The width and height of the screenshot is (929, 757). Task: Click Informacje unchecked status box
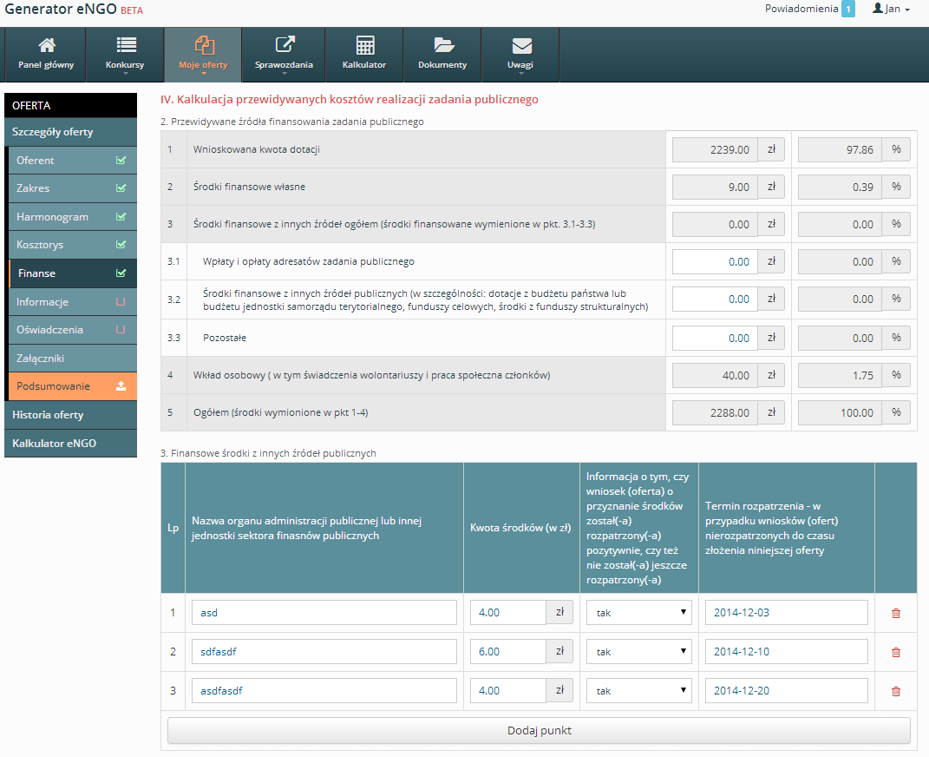(121, 302)
